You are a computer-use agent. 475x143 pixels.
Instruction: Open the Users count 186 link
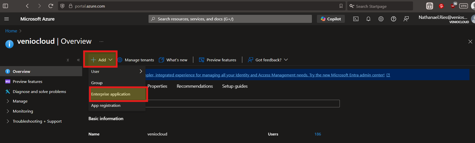(318, 134)
